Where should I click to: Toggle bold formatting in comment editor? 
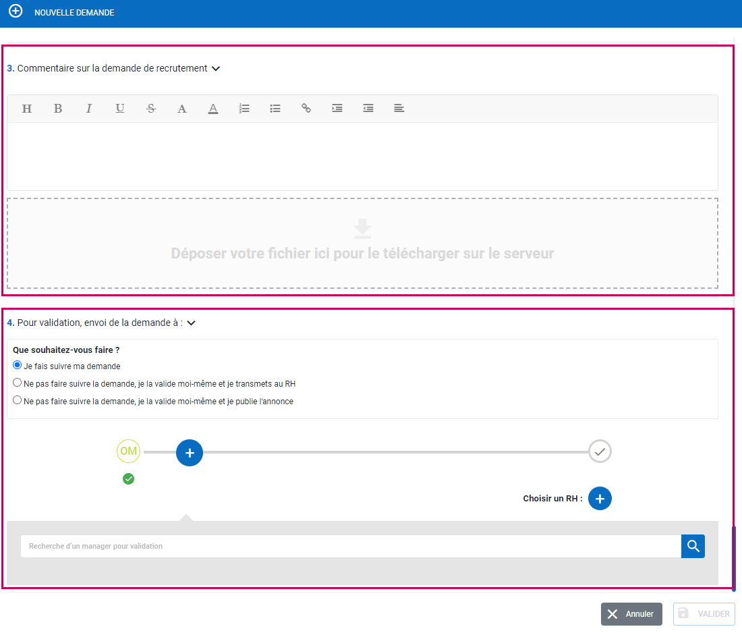tap(58, 109)
